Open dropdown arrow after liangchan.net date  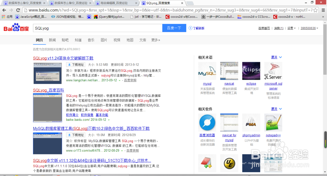119,80
